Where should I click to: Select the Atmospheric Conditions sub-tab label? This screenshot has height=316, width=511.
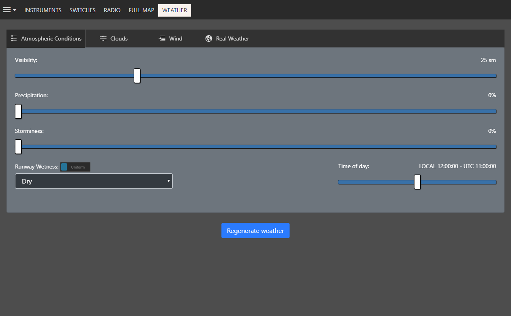pos(52,38)
